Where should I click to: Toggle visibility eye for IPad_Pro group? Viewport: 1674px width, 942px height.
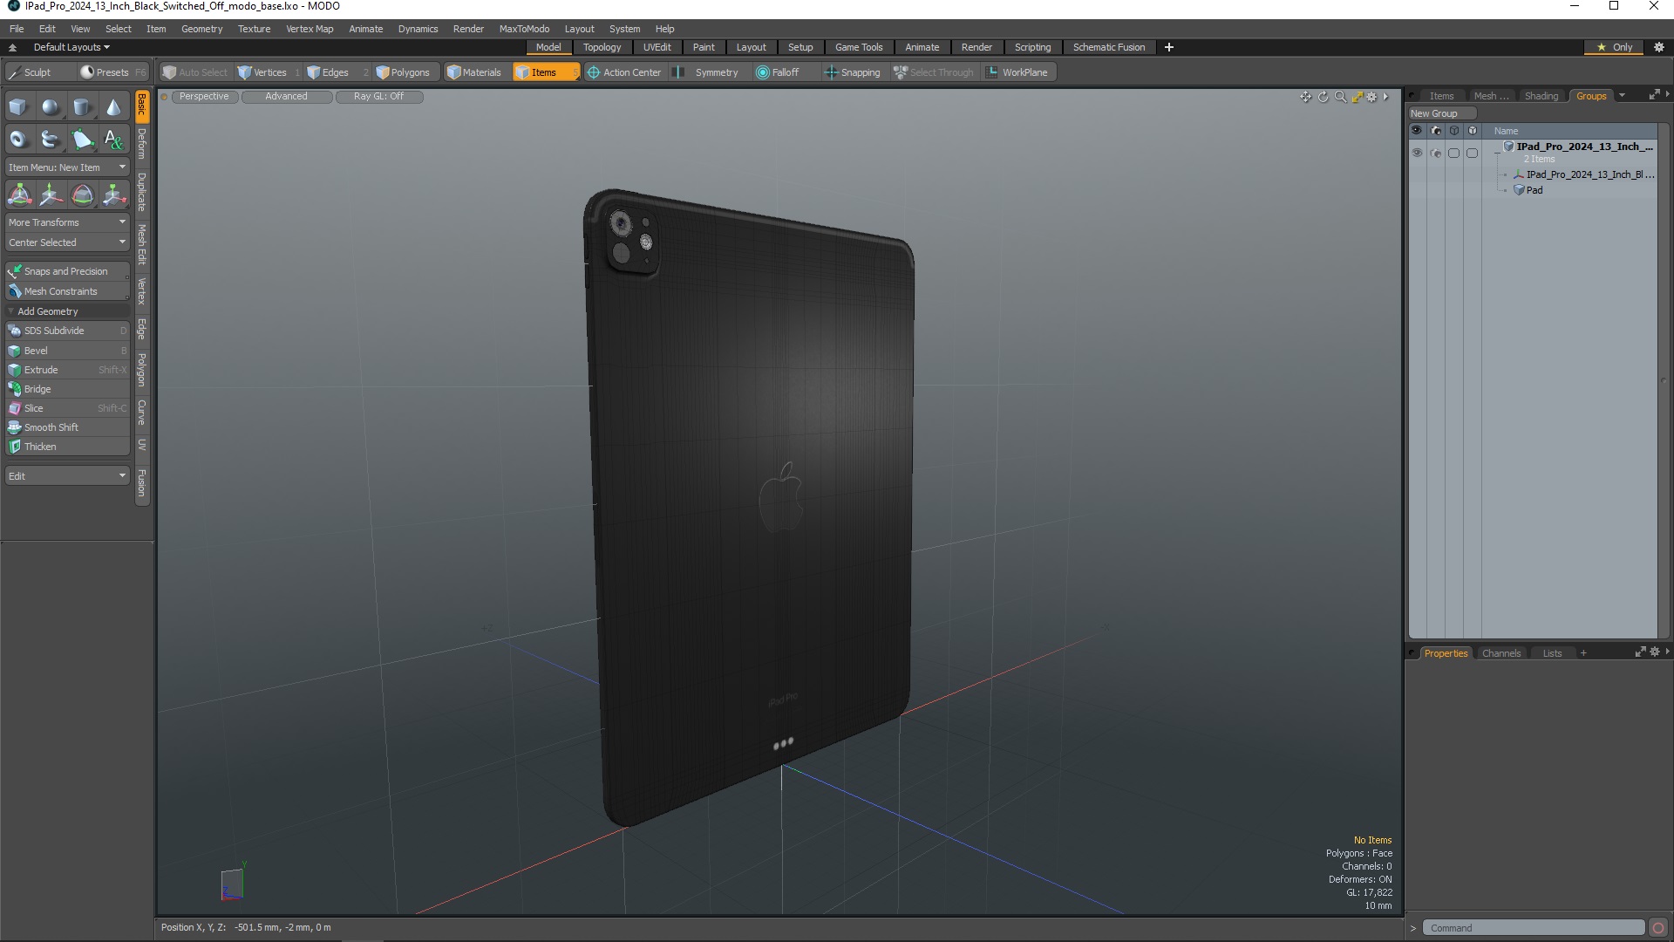[1417, 153]
